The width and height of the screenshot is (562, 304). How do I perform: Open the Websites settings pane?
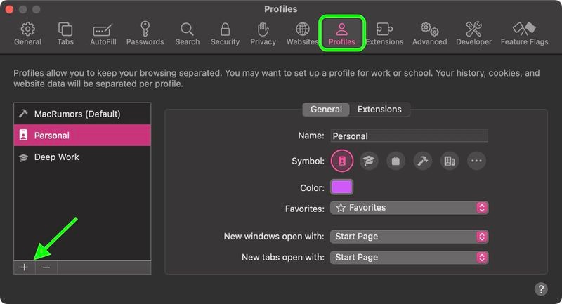(302, 34)
